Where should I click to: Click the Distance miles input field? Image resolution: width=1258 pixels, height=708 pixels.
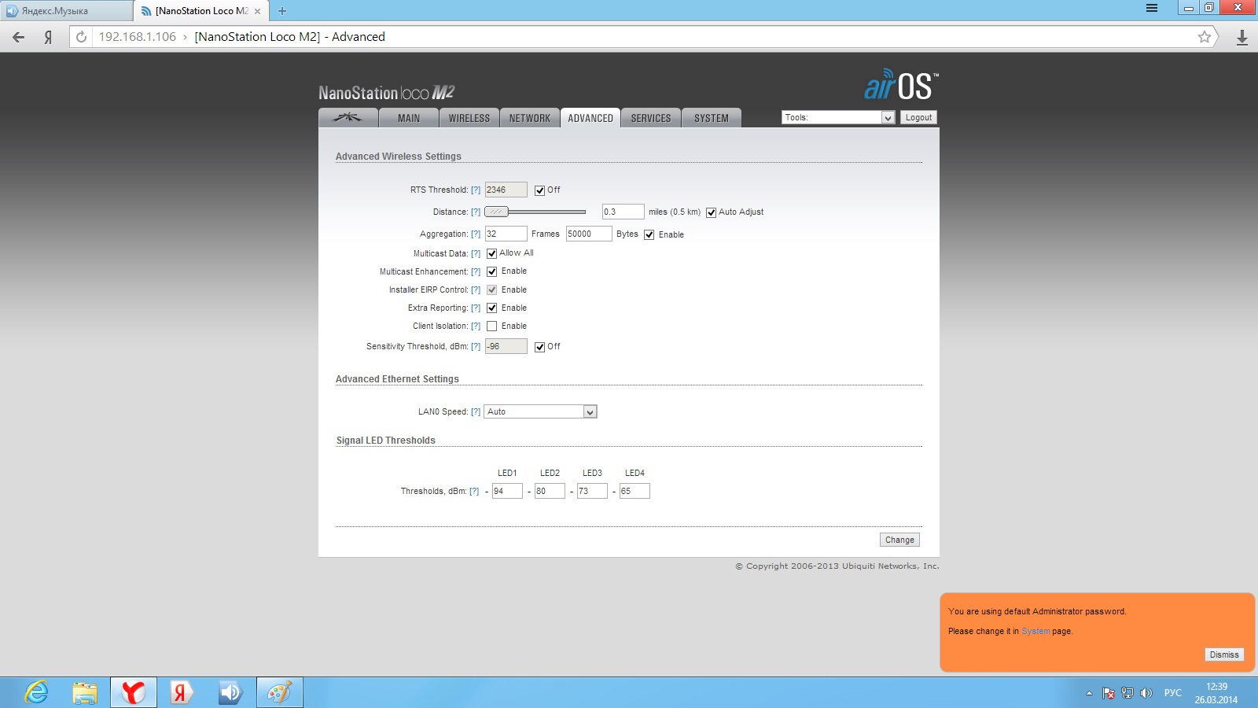point(623,212)
